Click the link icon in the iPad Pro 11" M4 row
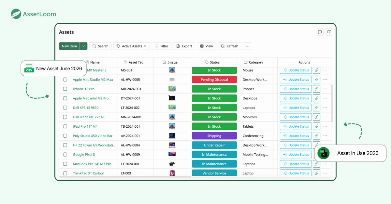391x204 pixels. tap(316, 127)
